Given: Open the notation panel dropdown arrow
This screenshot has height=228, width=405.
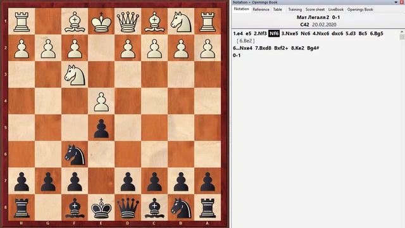Looking at the screenshot, I should coord(396,2).
